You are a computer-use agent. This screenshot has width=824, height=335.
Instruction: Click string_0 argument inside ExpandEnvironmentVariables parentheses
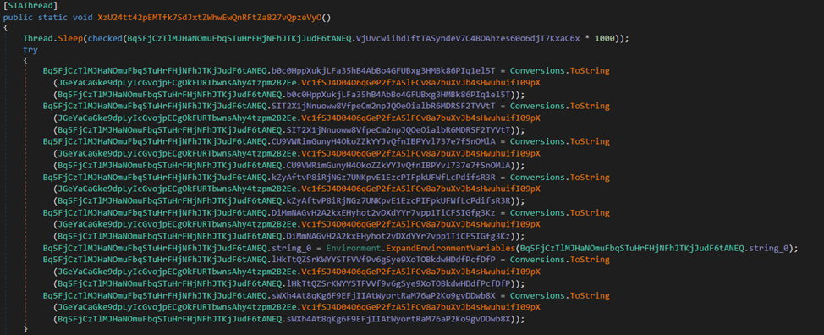pyautogui.click(x=768, y=249)
